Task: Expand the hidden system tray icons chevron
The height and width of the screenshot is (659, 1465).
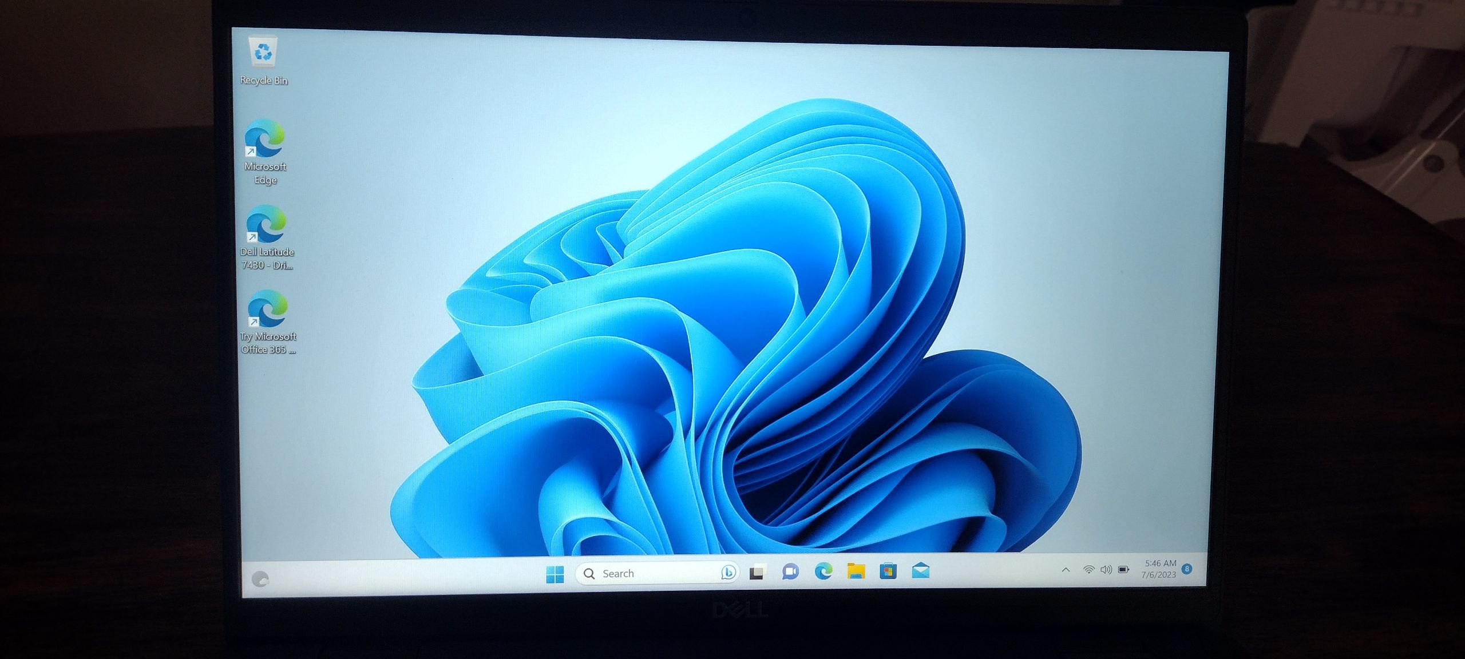Action: (x=1066, y=570)
